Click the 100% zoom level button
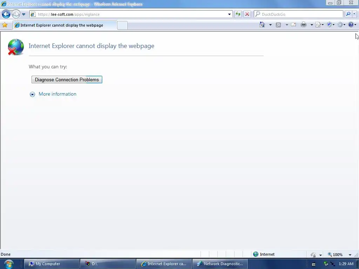Screen dimensions: 359x269 [x=335, y=255]
